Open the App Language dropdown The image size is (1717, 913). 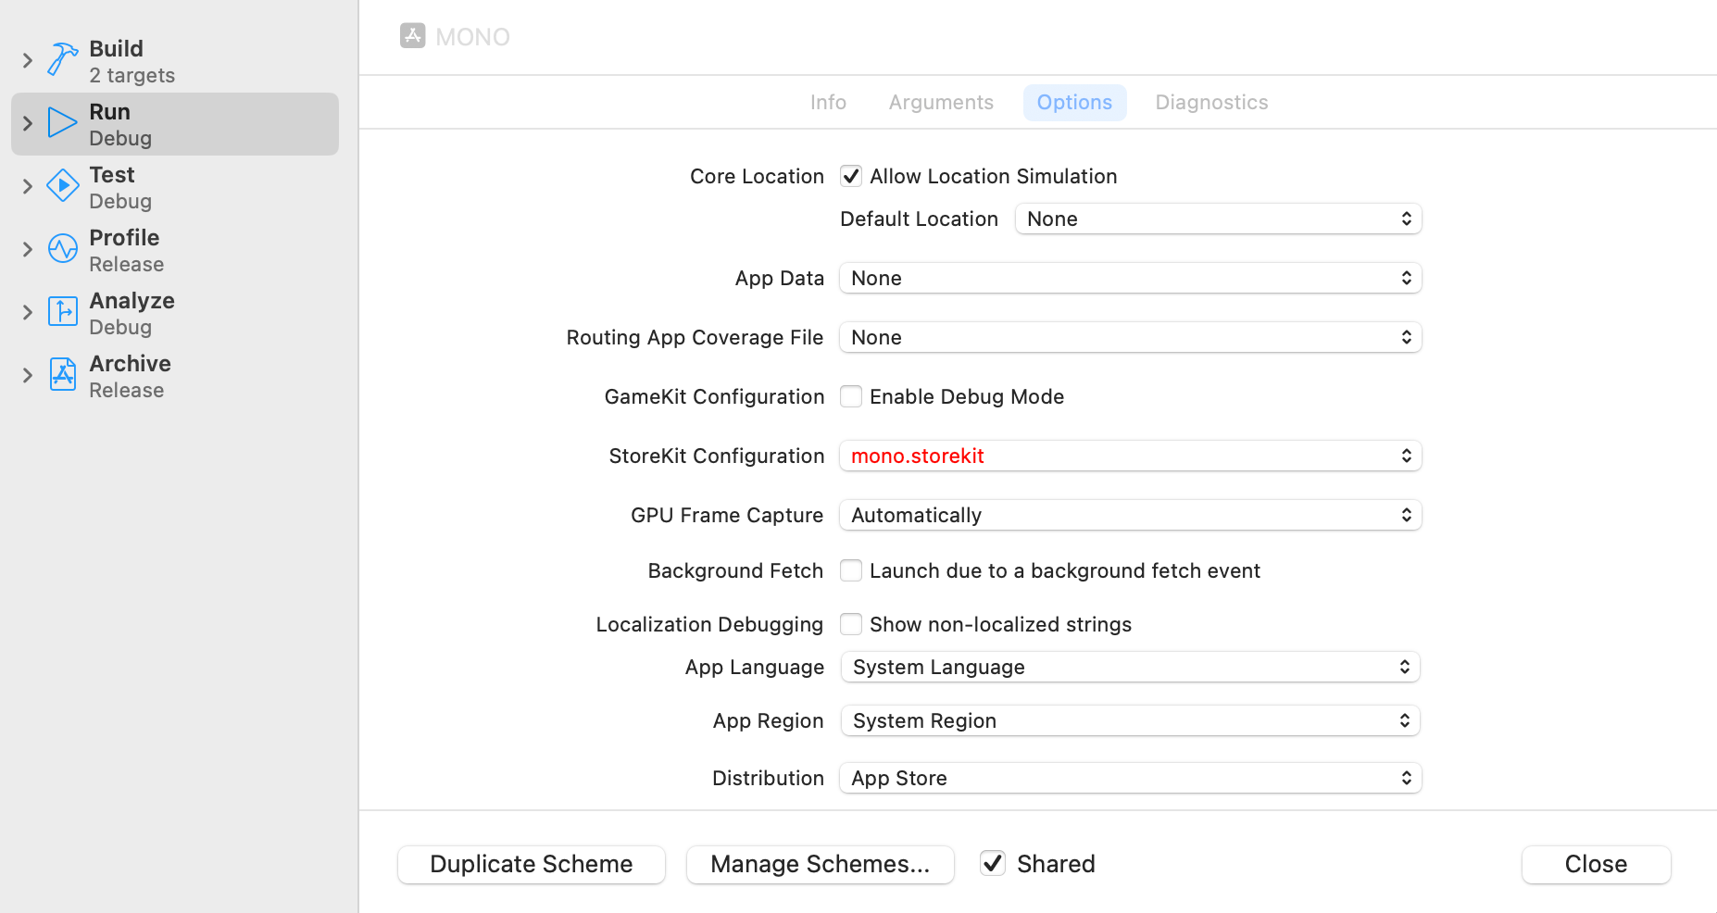pyautogui.click(x=1130, y=667)
